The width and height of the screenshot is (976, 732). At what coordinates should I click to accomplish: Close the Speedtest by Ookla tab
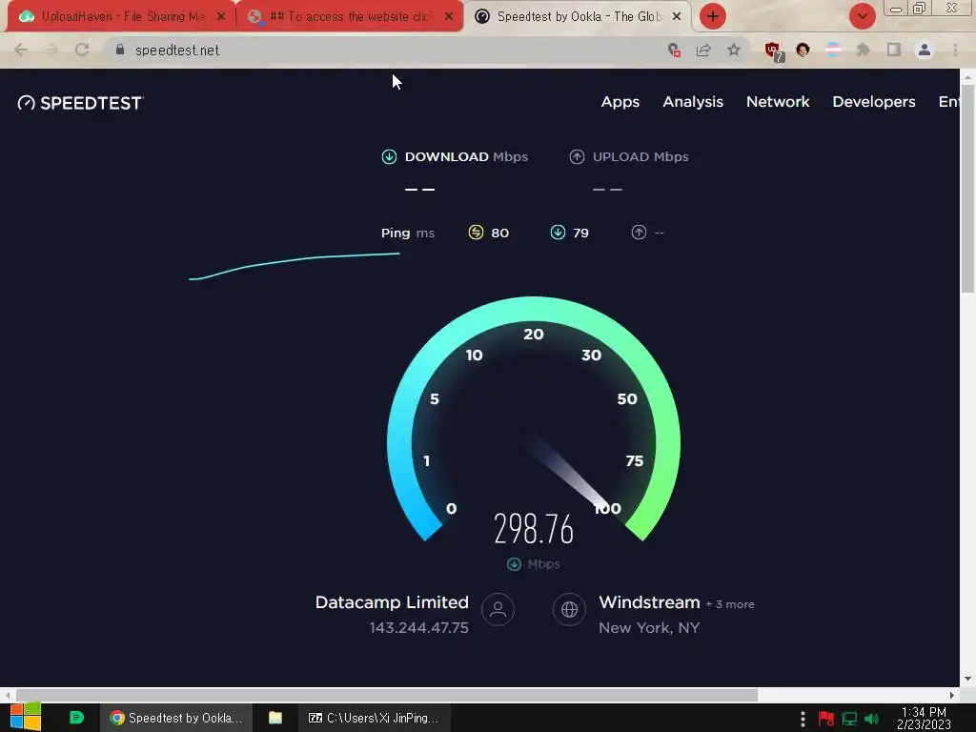pos(677,17)
